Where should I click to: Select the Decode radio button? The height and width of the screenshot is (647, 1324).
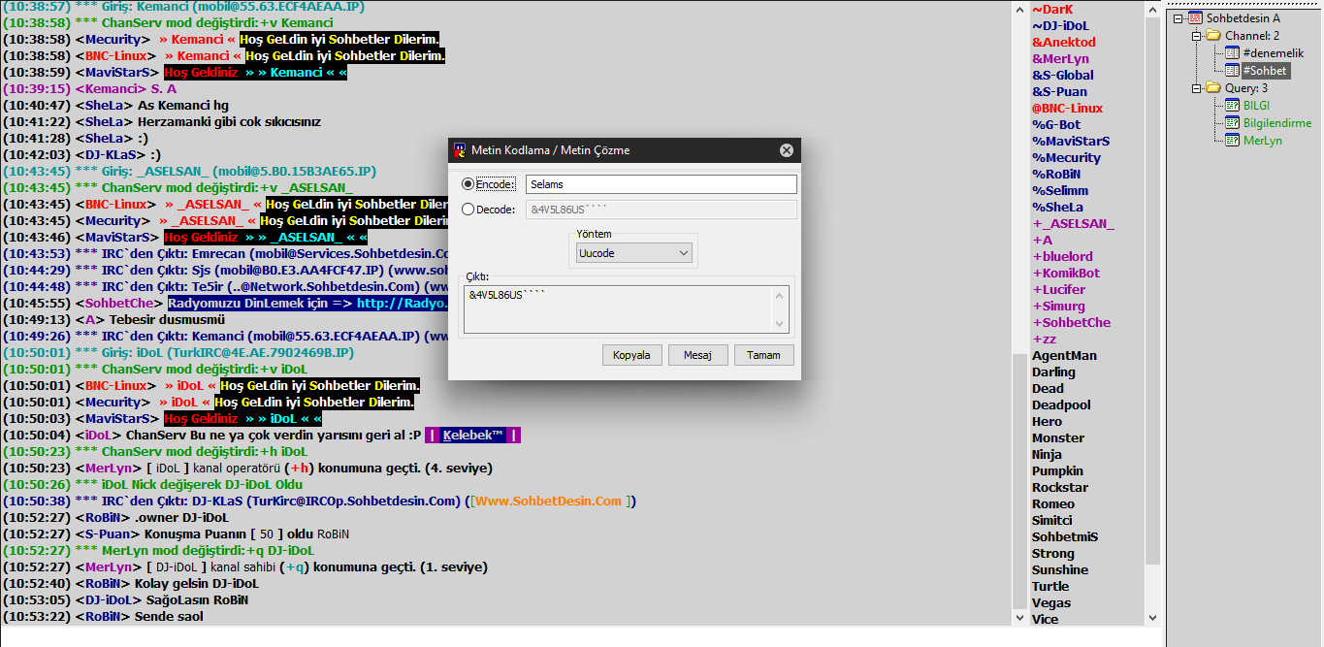coord(468,210)
